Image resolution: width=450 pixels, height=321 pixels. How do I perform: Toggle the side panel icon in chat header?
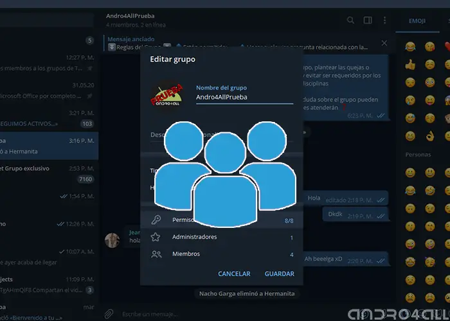coord(368,20)
